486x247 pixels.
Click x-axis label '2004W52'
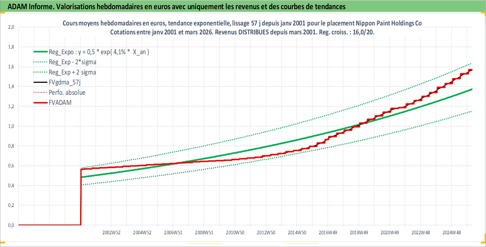pos(142,233)
